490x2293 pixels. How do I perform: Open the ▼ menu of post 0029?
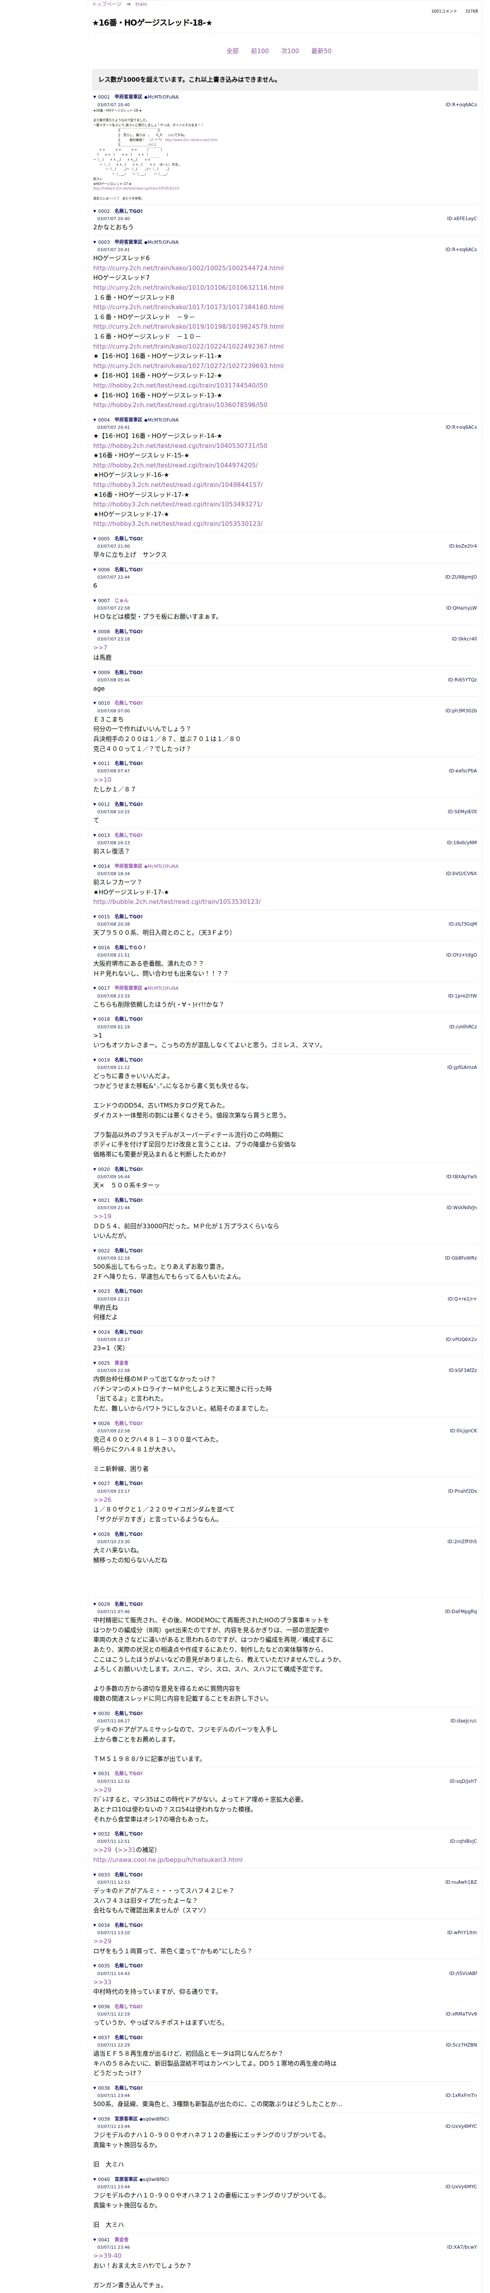point(95,1604)
